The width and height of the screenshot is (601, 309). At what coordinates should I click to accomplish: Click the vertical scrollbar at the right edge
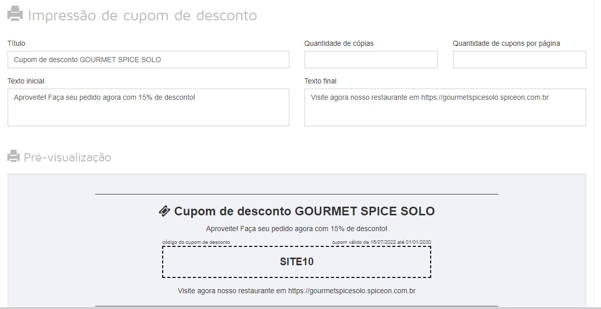pyautogui.click(x=597, y=154)
